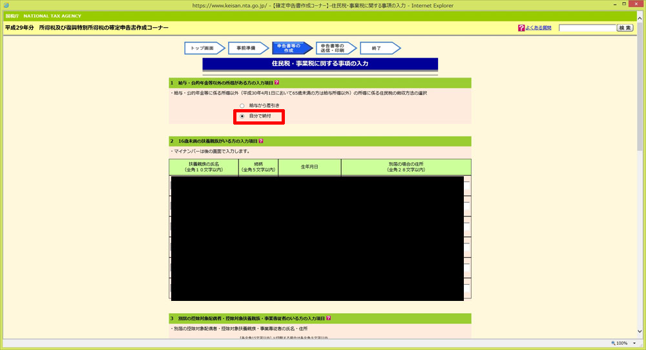Click the question mark icon beside よくある質問
The width and height of the screenshot is (646, 350).
tap(521, 28)
